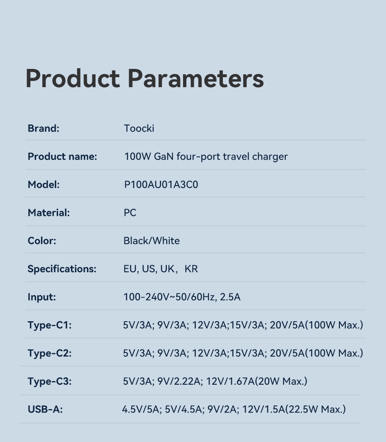Select the USB-A 22.5W Max. output value
The width and height of the screenshot is (386, 442).
(234, 410)
